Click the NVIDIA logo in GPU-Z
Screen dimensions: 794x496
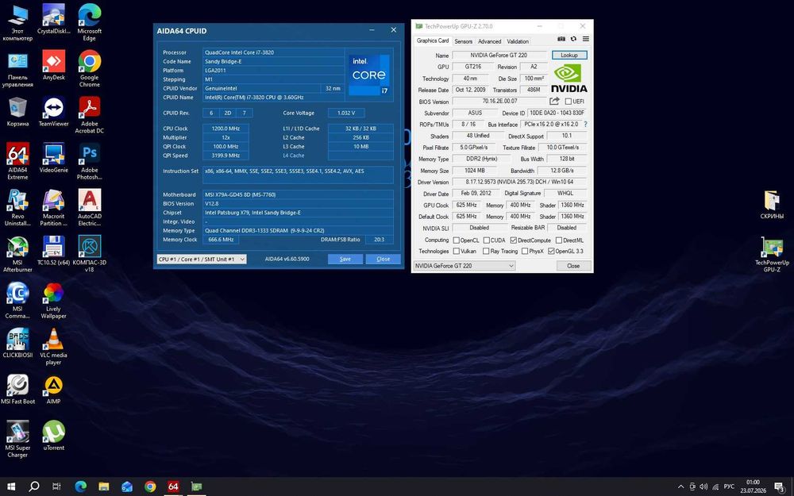tap(569, 79)
